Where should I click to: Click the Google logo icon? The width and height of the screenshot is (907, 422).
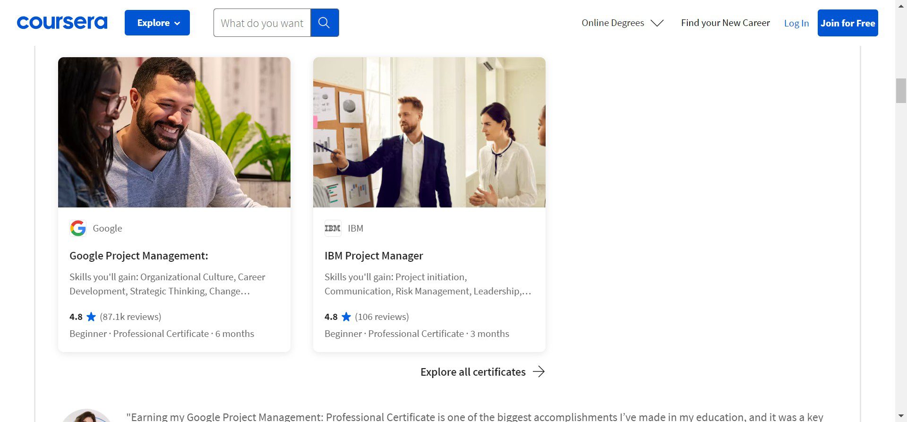(x=78, y=228)
